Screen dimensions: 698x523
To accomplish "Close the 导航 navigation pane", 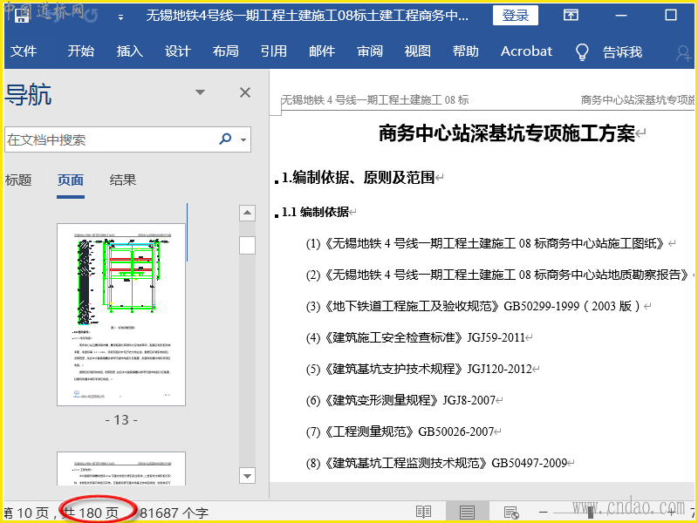I will click(245, 92).
